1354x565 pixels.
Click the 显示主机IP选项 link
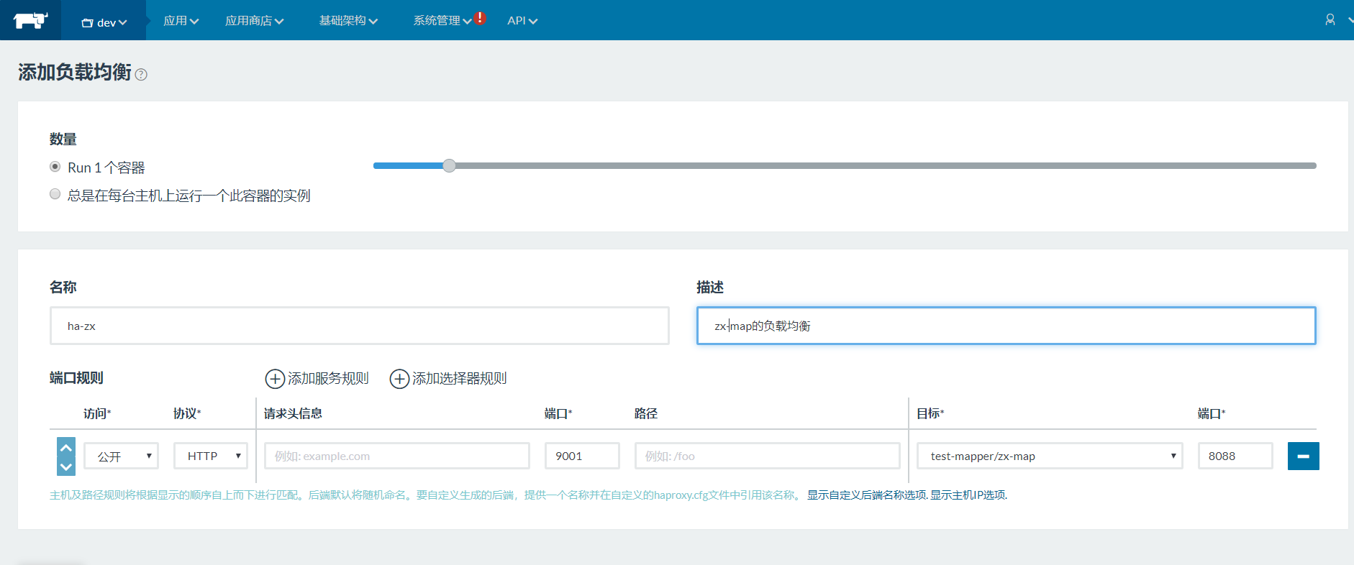[968, 495]
